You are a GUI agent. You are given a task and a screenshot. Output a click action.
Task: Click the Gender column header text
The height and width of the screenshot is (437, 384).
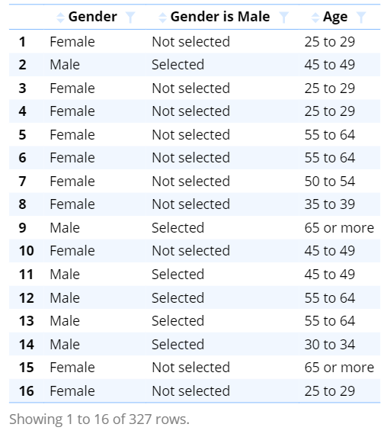(93, 17)
